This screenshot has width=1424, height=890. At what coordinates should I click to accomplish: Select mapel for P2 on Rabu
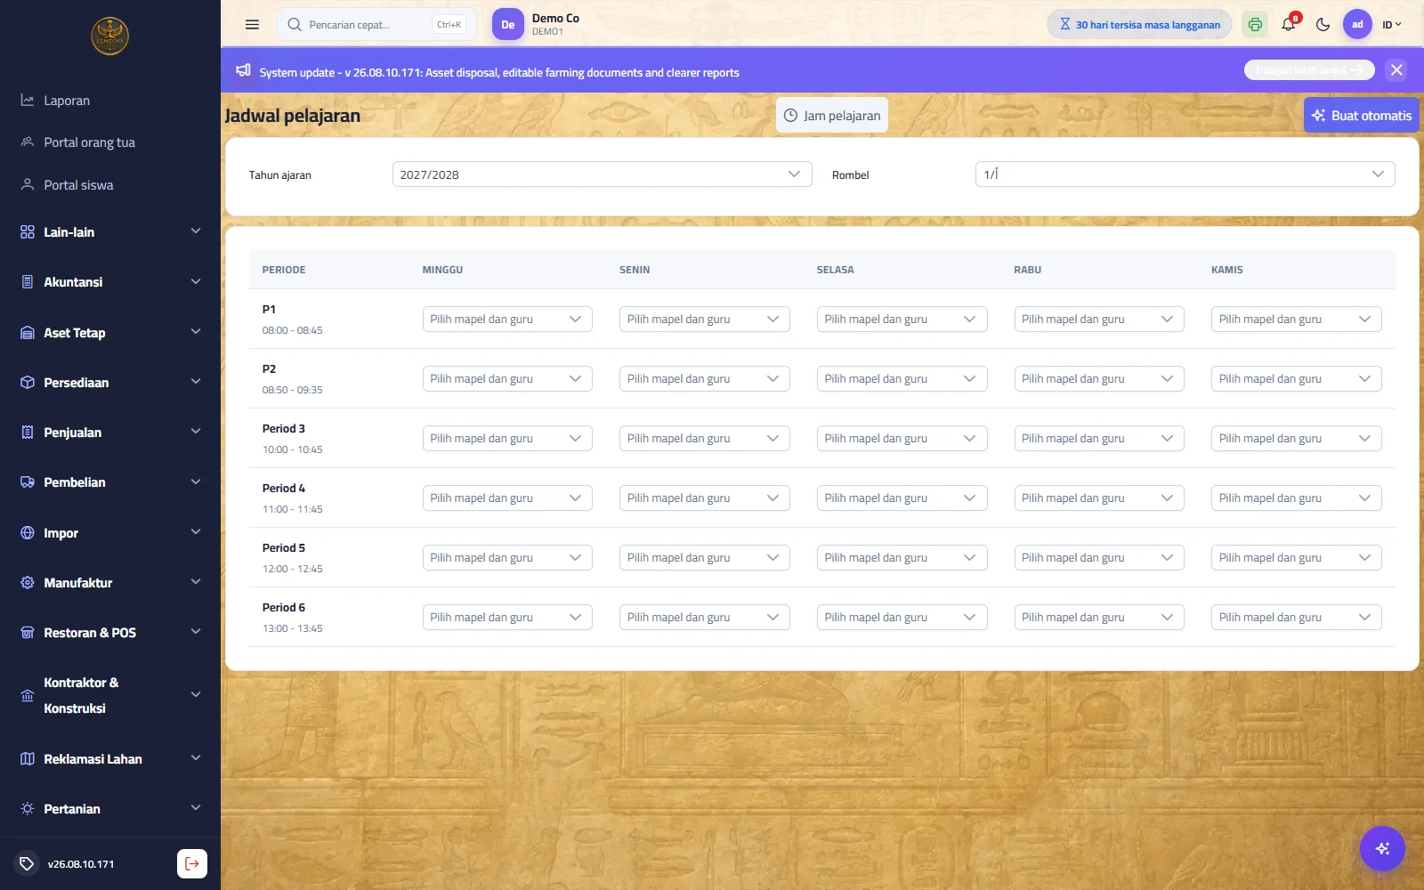[x=1099, y=379]
